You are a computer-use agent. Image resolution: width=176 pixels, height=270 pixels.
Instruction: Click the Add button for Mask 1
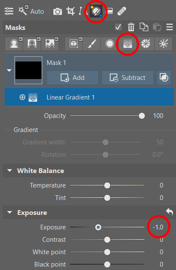pyautogui.click(x=73, y=78)
